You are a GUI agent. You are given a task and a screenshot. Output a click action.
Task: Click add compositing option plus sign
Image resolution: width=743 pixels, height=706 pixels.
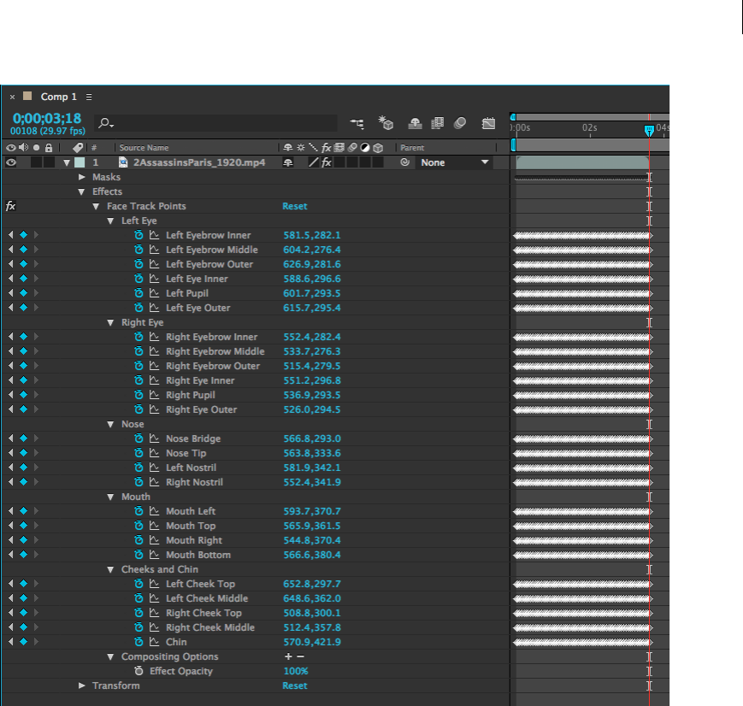tap(288, 656)
